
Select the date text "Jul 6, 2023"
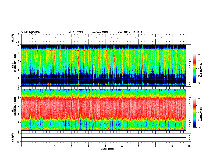pos(75,32)
